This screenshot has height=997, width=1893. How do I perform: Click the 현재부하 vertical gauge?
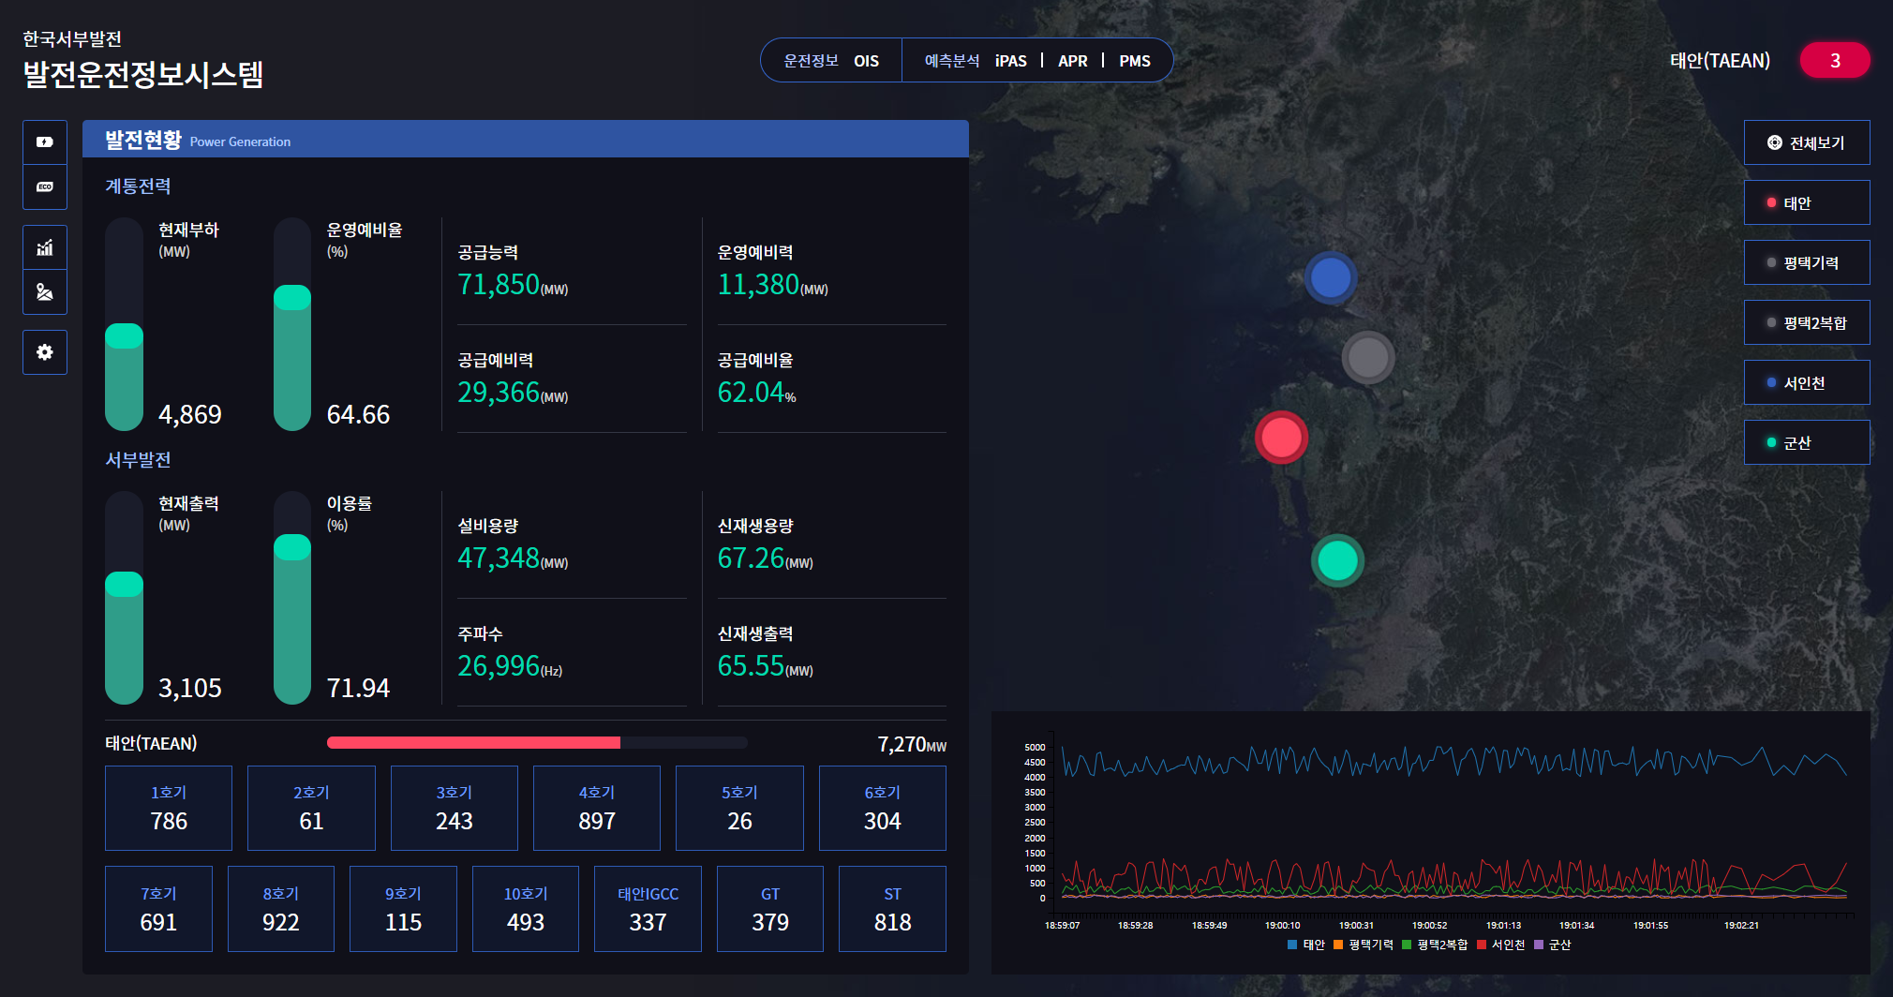(124, 324)
